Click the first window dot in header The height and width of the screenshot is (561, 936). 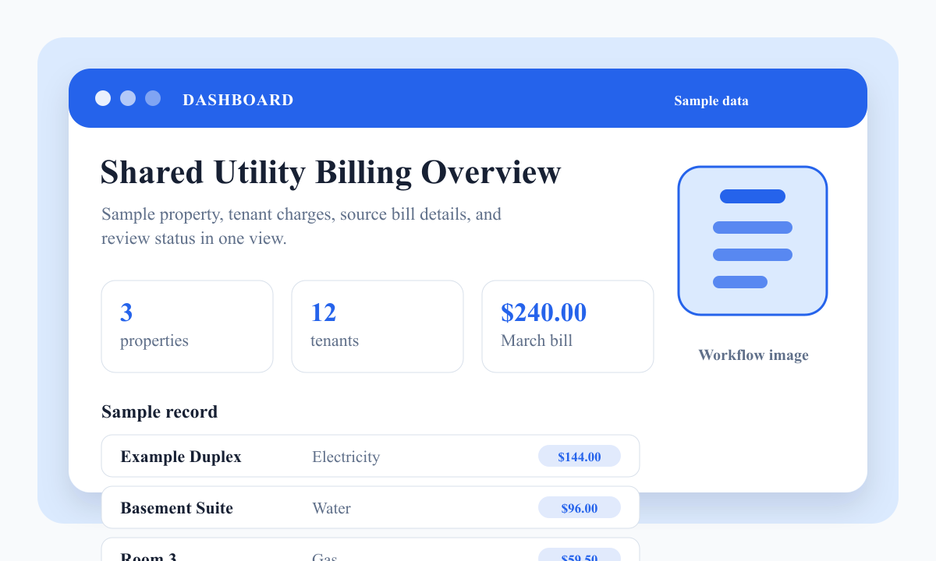point(103,98)
